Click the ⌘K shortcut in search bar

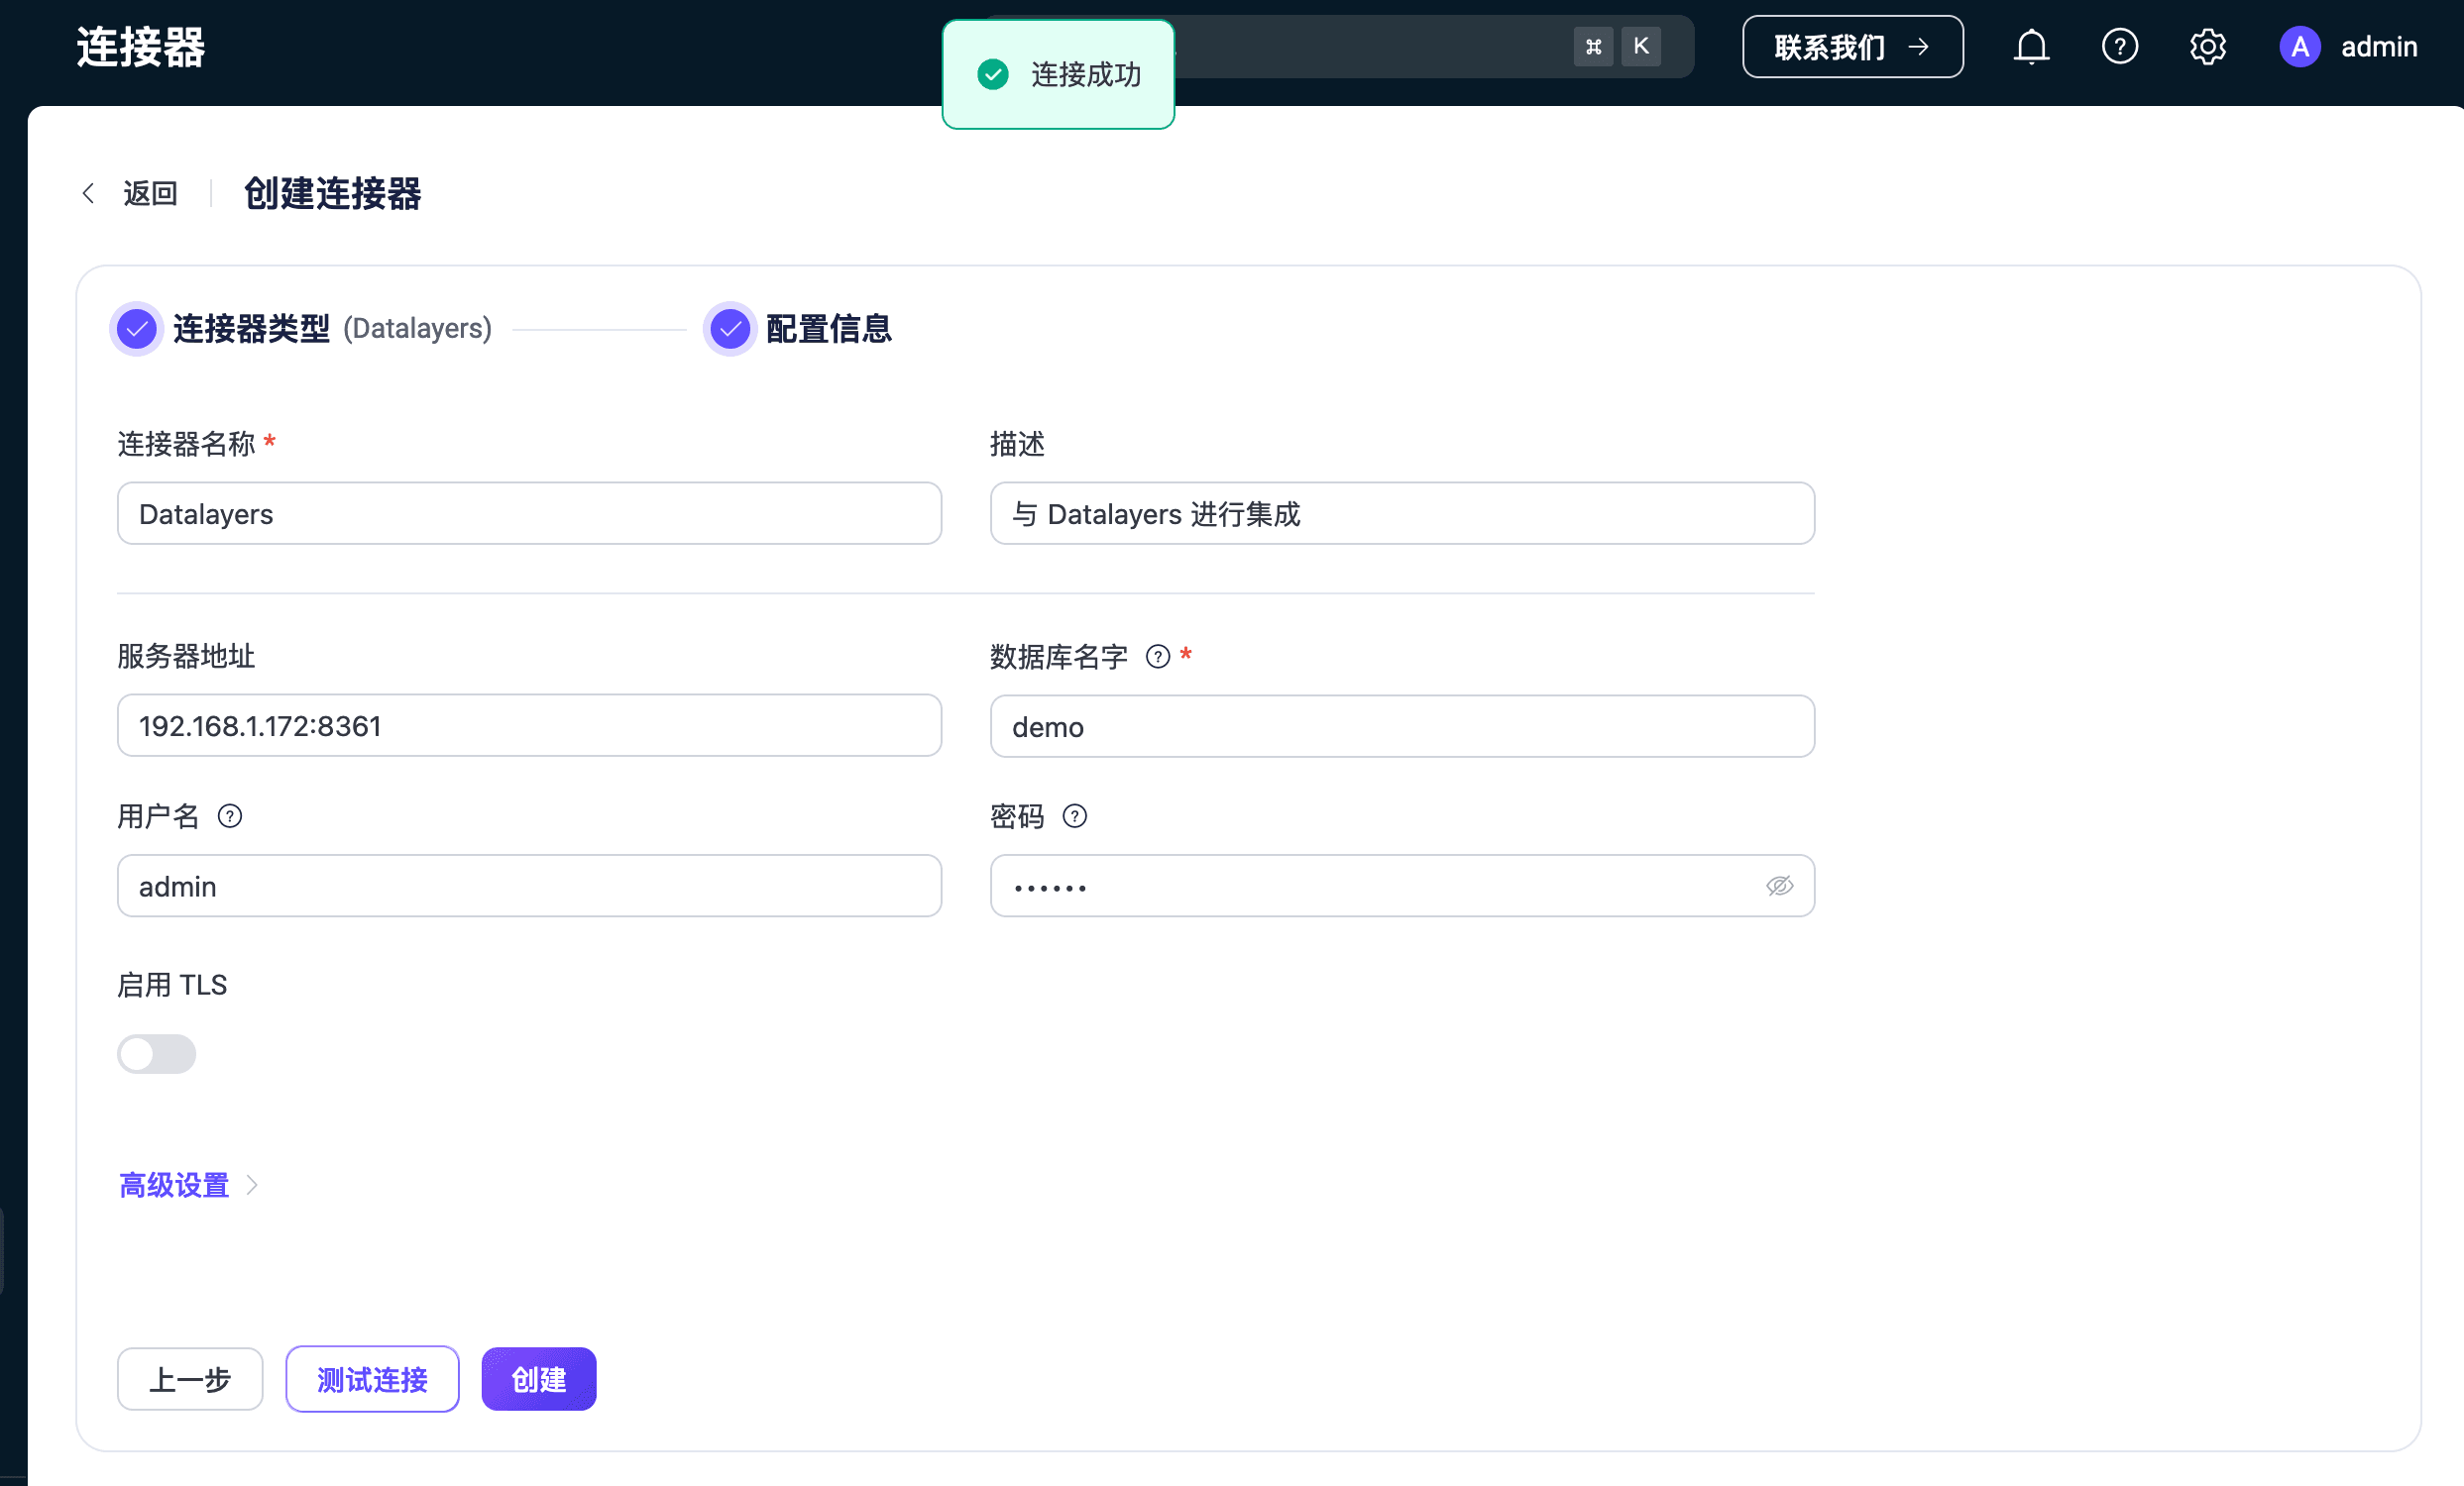click(1616, 45)
